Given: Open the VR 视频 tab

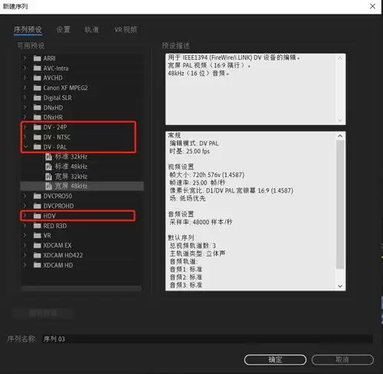Looking at the screenshot, I should pyautogui.click(x=126, y=30).
